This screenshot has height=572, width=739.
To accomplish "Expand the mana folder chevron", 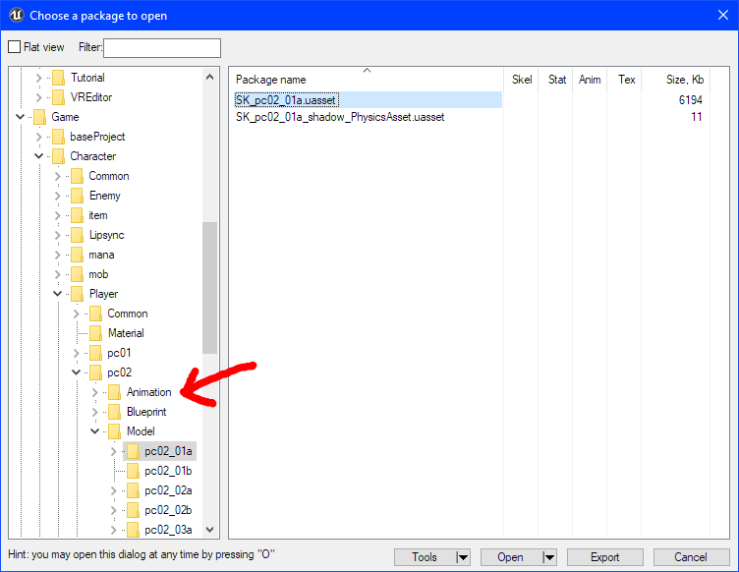I will pyautogui.click(x=58, y=255).
